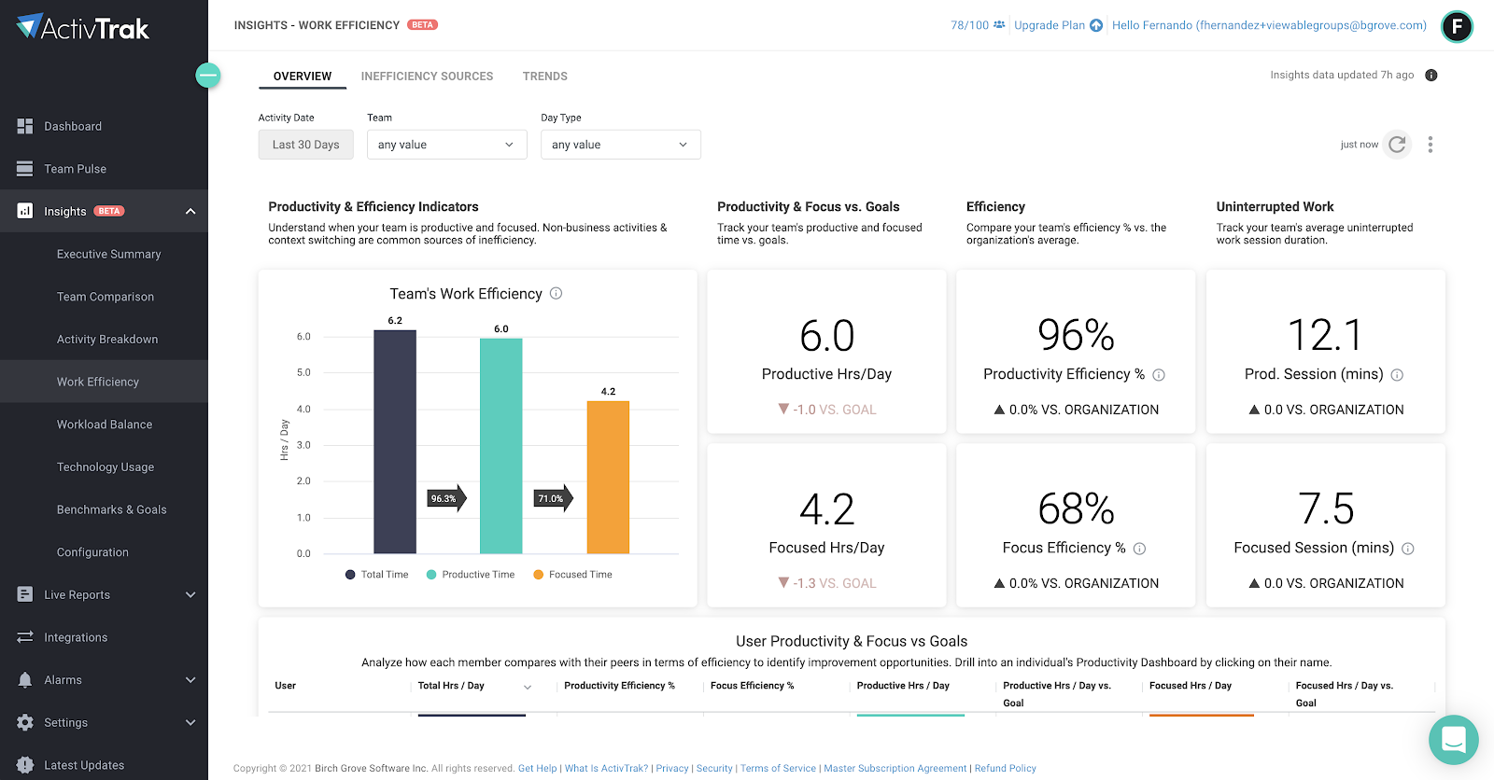Screen dimensions: 1494x780
Task: Refresh the dashboard with the reload icon
Action: [x=1397, y=145]
